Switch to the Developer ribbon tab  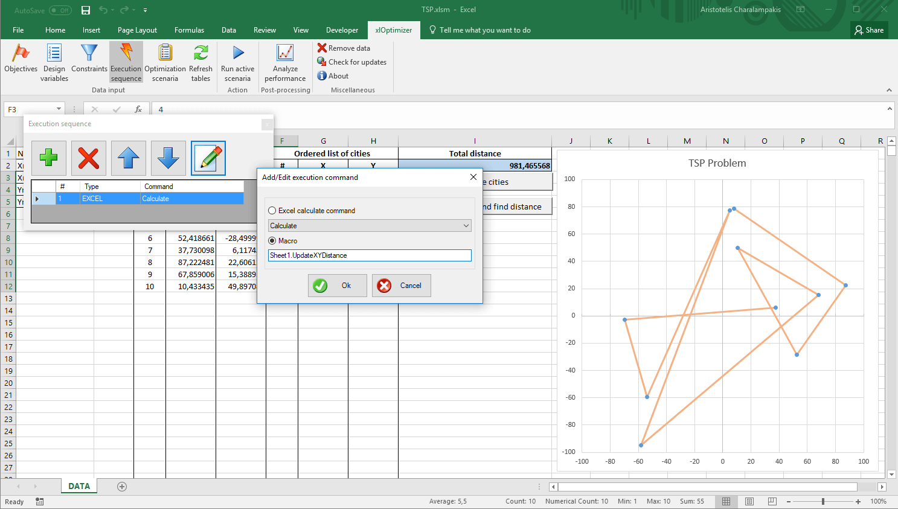(342, 30)
